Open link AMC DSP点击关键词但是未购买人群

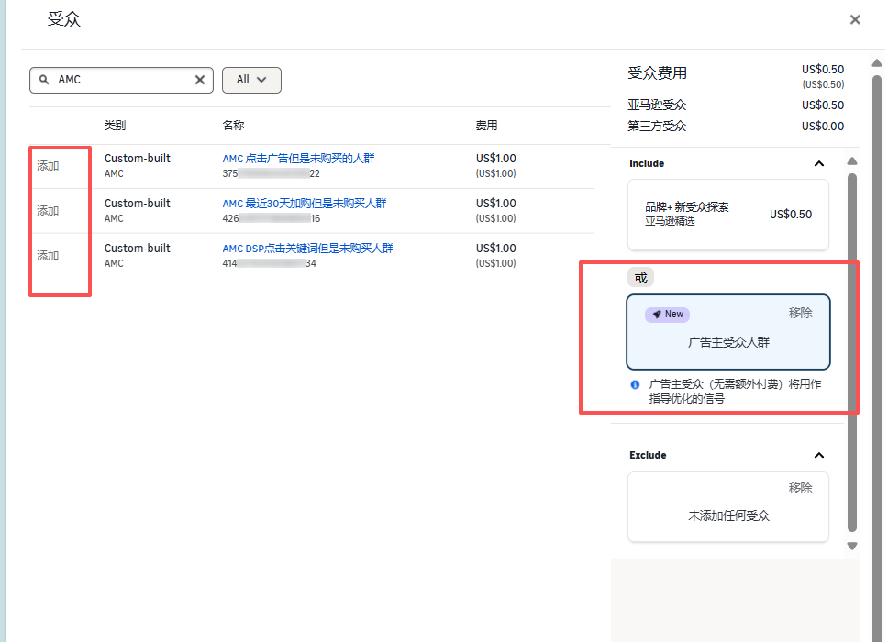[307, 248]
